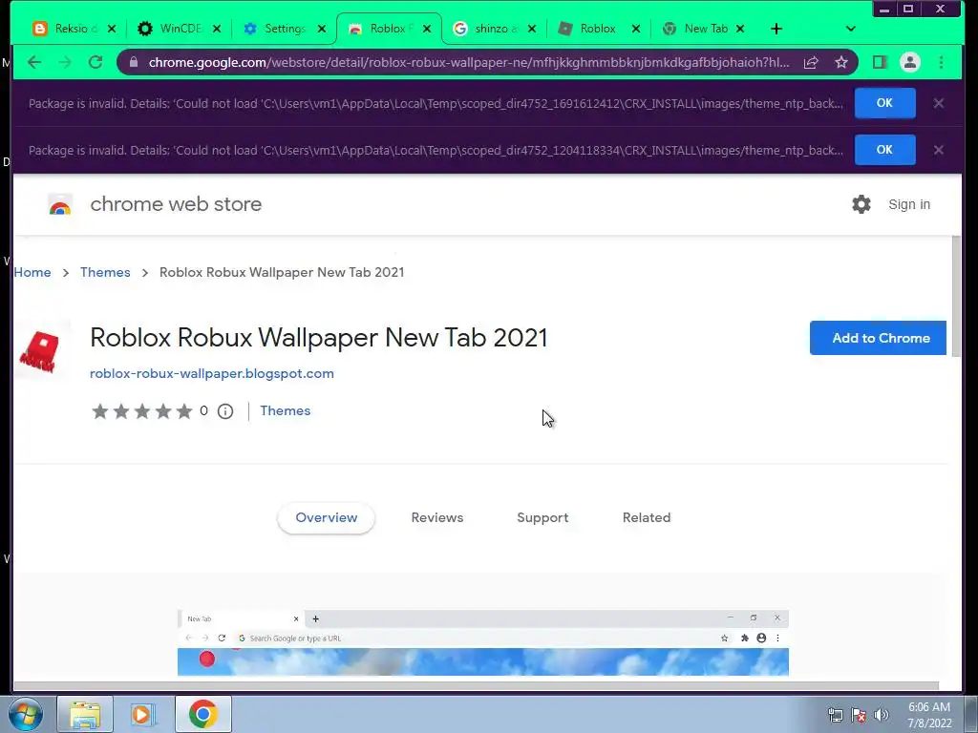Open the Themes category link beside ratings

point(285,410)
